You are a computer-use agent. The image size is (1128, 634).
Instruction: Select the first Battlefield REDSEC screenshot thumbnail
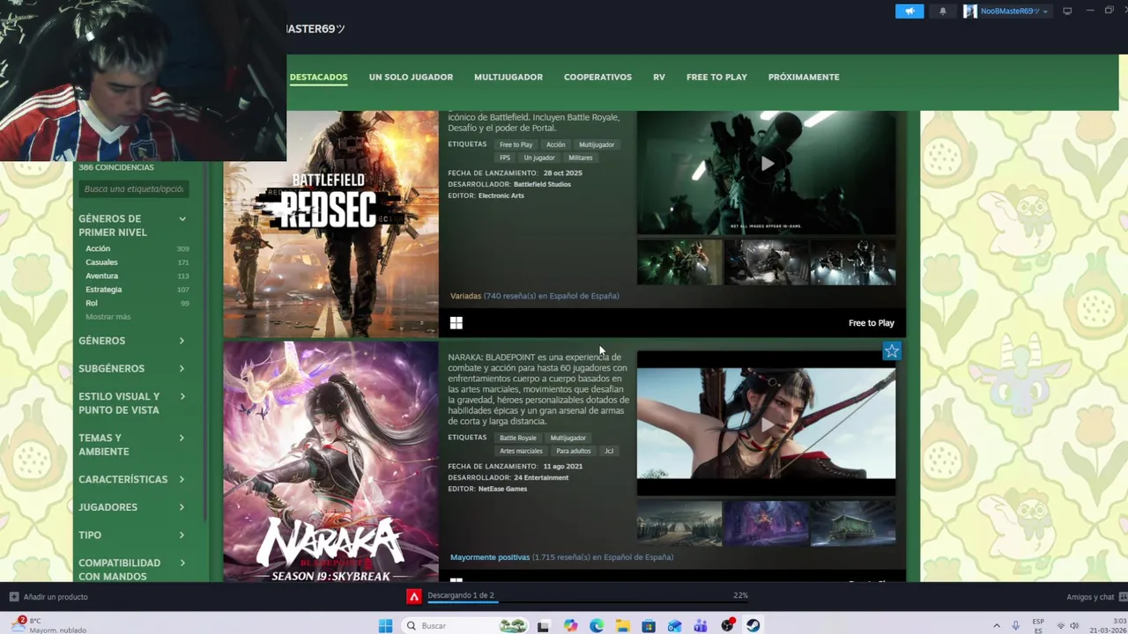[x=679, y=262]
